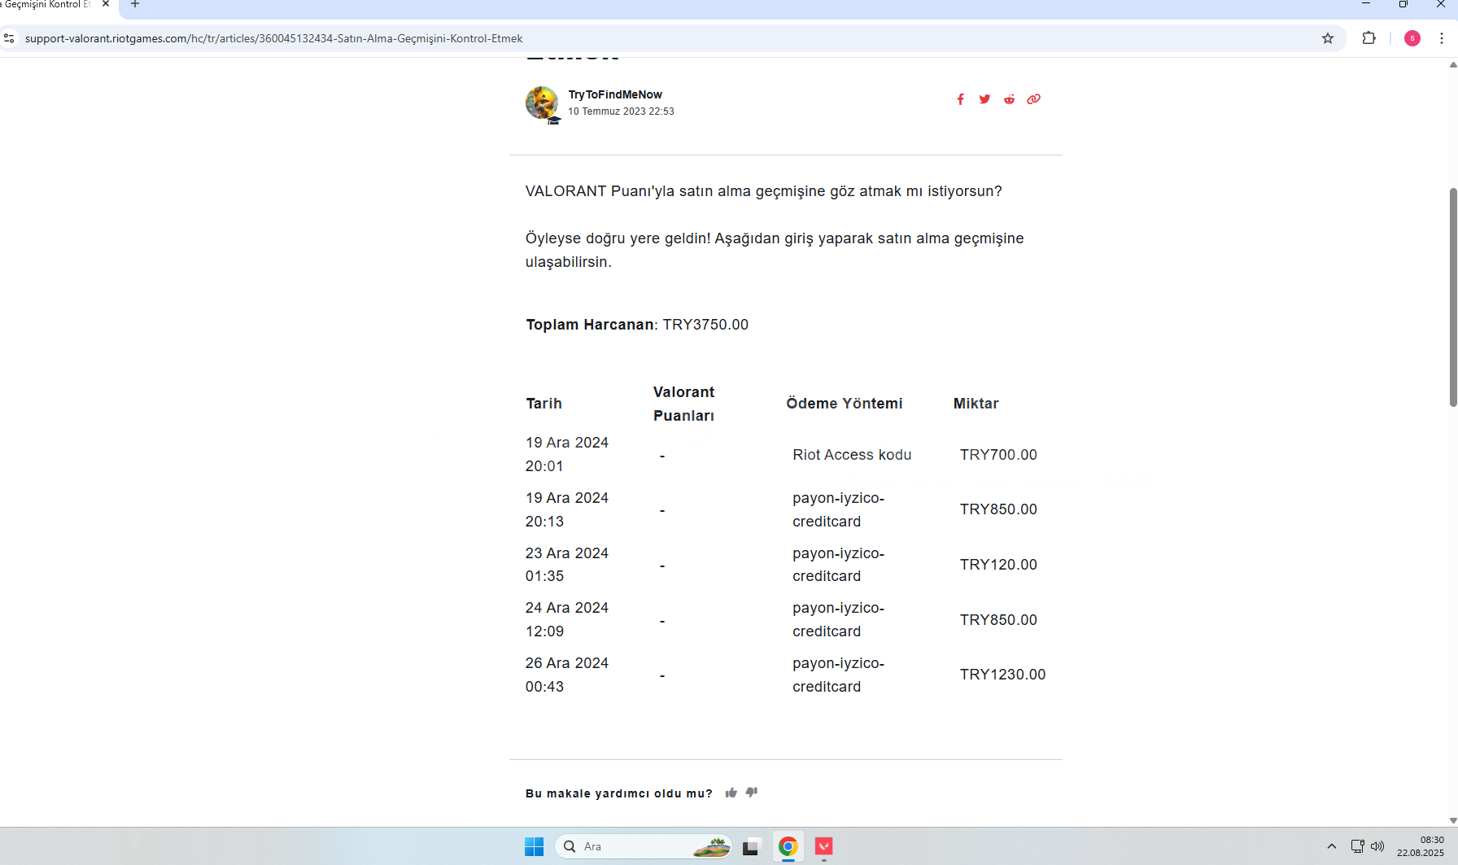Open the Windows Start menu
This screenshot has width=1458, height=865.
(x=535, y=846)
